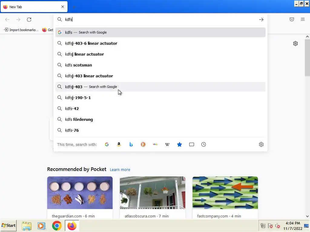310x232 pixels.
Task: Launch Chrome from the Windows taskbar
Action: click(x=57, y=226)
